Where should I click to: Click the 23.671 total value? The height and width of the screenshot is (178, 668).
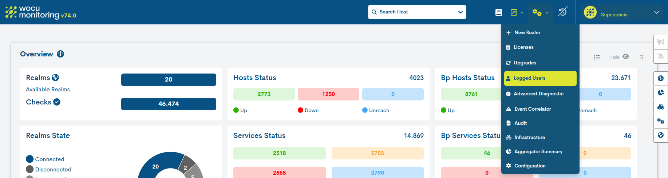coord(621,78)
